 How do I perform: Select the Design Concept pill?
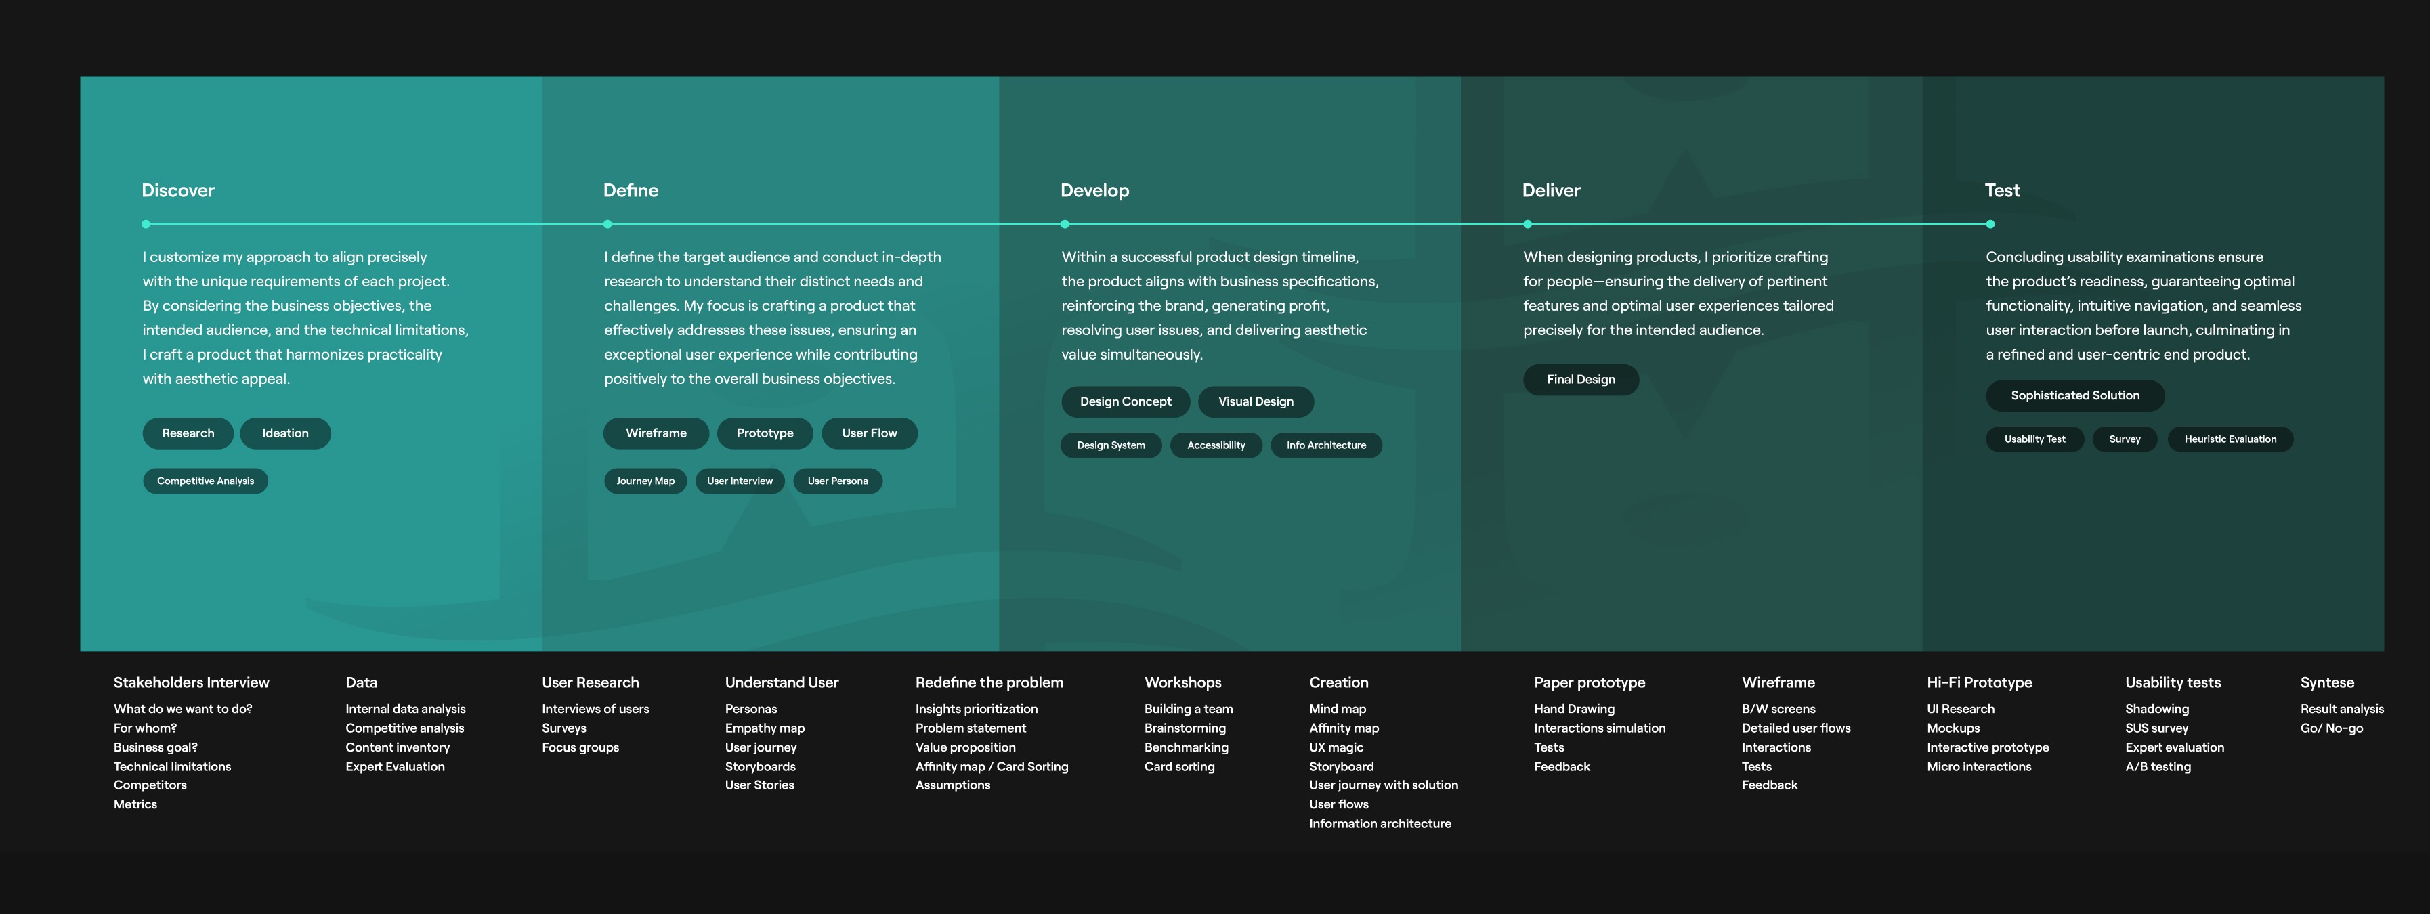click(1124, 401)
